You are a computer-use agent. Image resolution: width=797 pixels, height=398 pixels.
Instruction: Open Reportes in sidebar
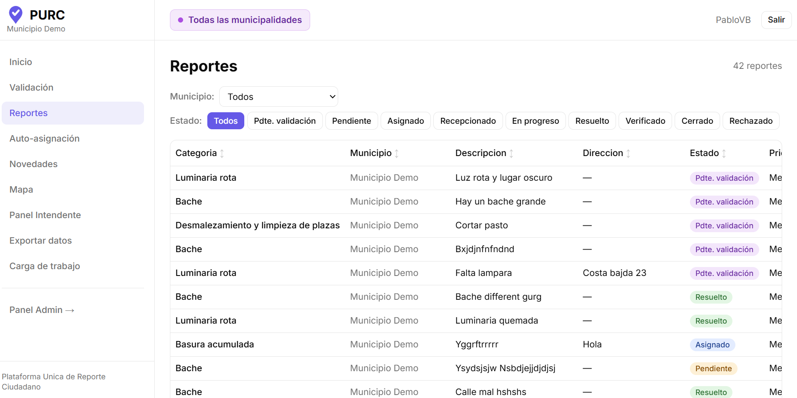73,113
